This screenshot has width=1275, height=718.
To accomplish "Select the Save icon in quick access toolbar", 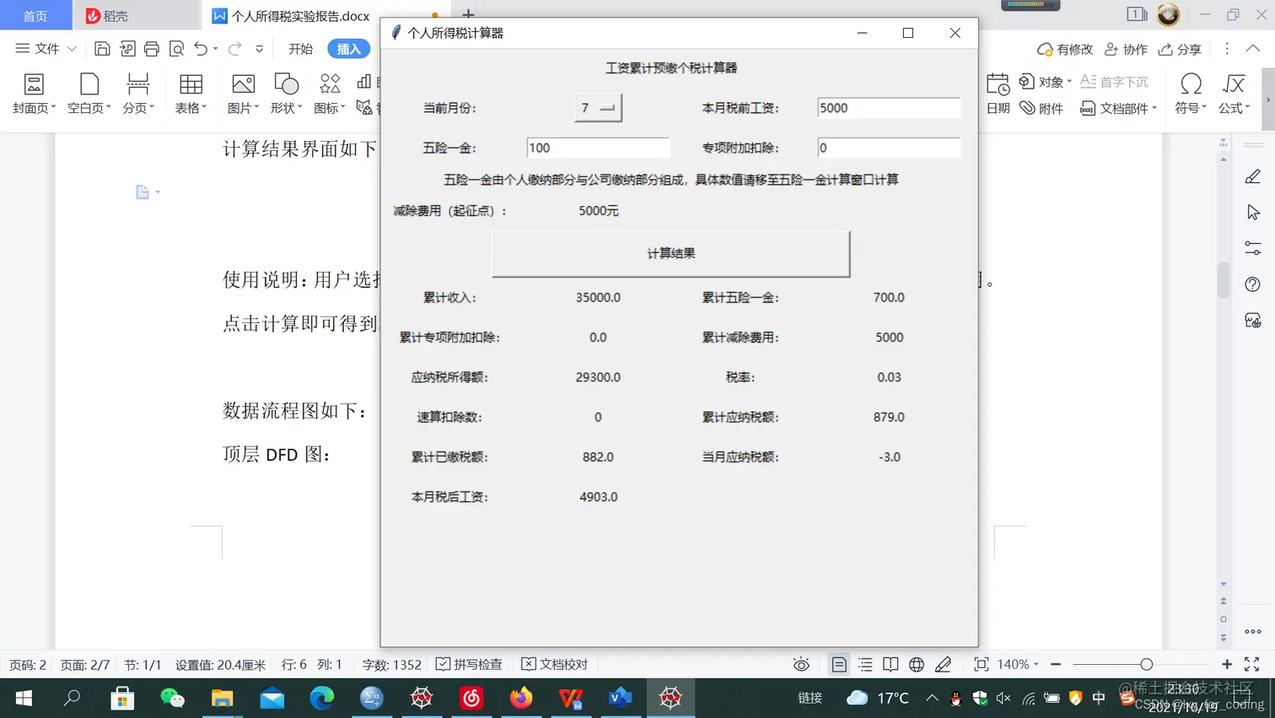I will point(102,49).
